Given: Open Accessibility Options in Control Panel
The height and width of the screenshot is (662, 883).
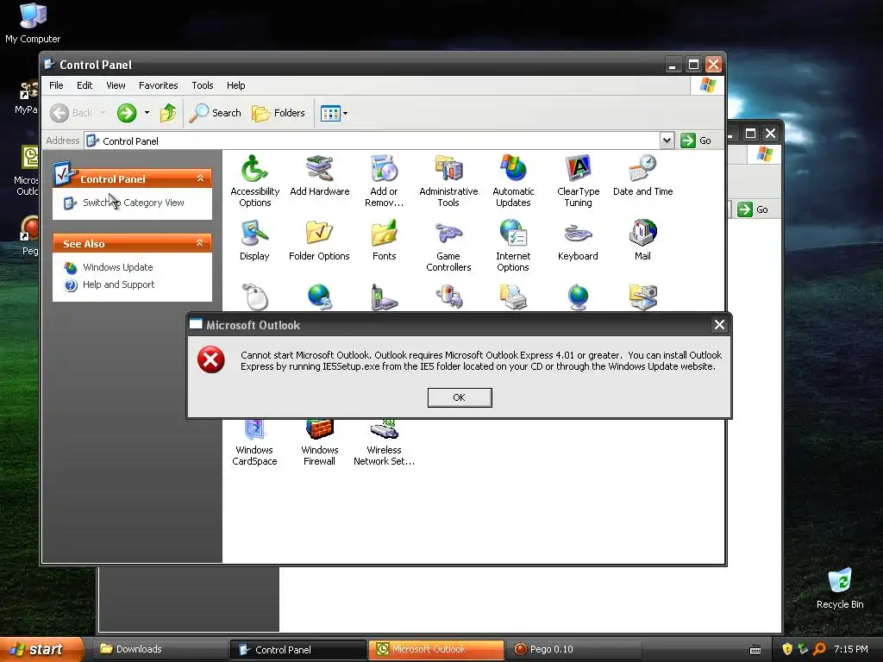Looking at the screenshot, I should point(254,181).
